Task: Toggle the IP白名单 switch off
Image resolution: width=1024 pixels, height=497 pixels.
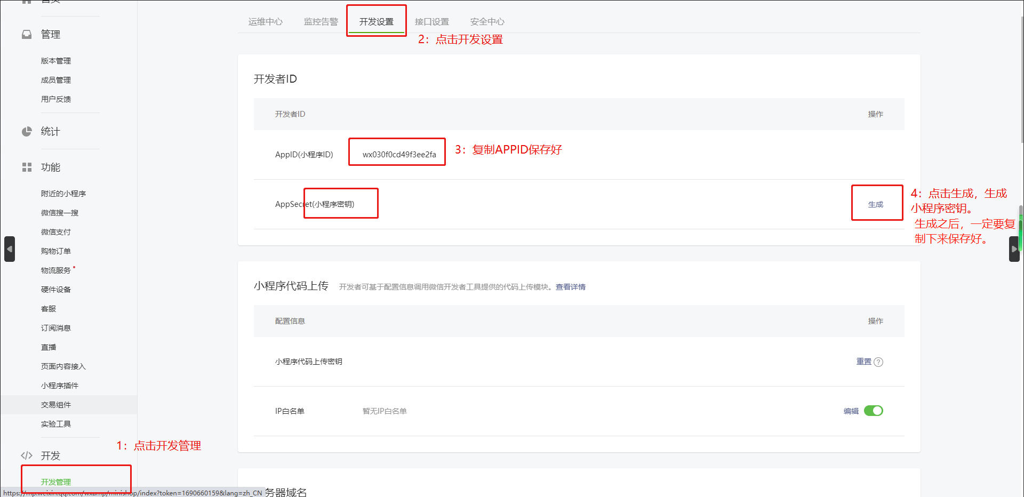Action: [873, 411]
